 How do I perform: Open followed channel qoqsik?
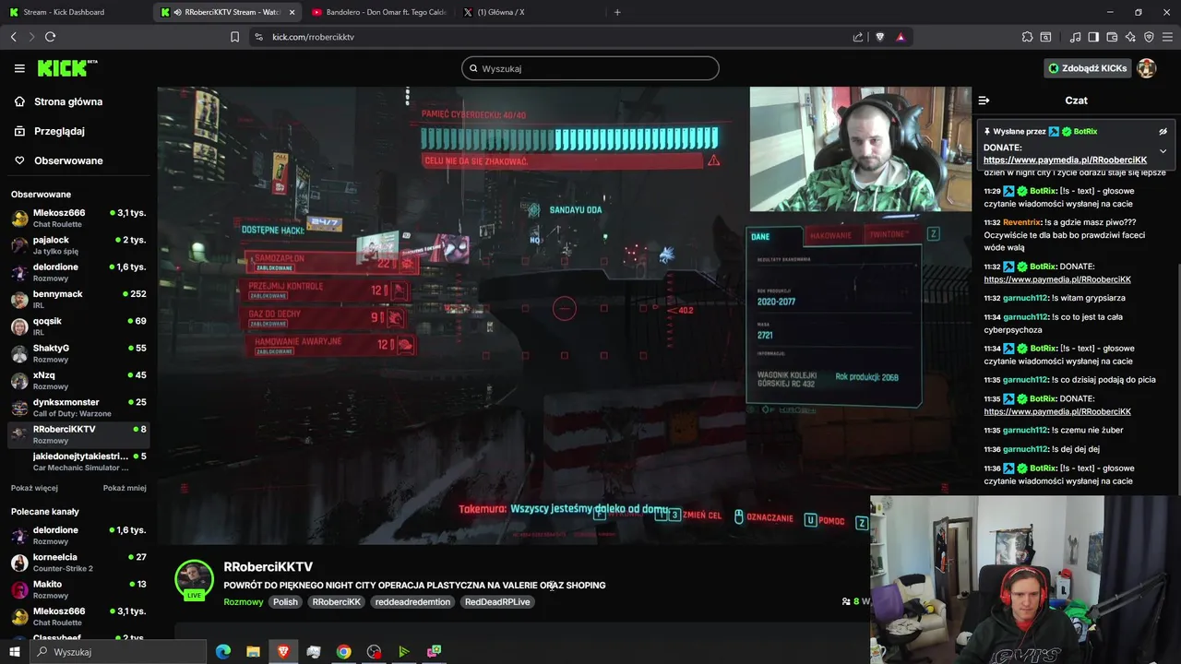point(78,326)
